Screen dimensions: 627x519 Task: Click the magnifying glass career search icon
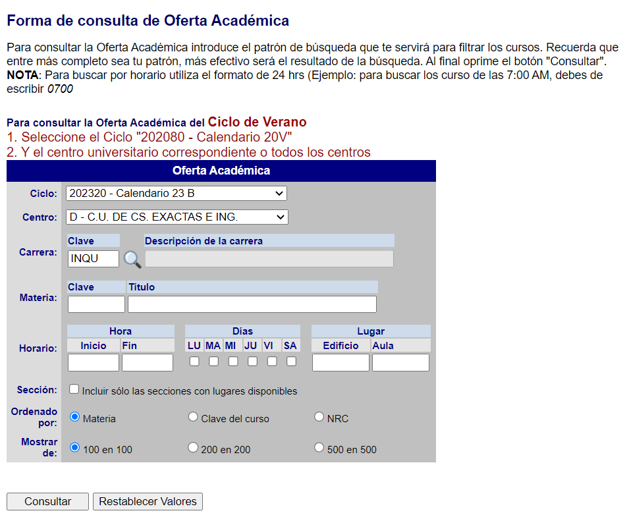(132, 259)
